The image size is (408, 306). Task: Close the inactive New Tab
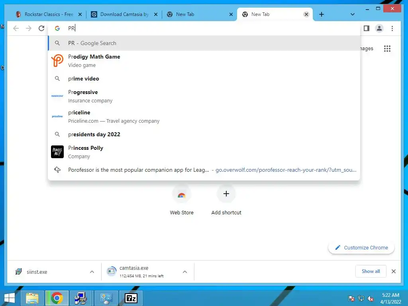(231, 14)
